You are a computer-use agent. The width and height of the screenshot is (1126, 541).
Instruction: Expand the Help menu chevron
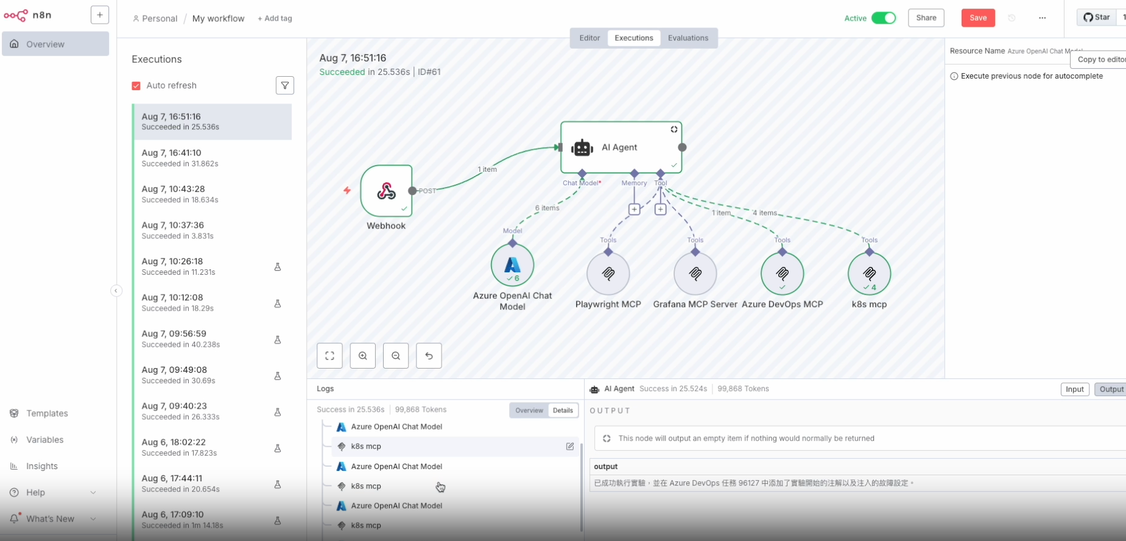[93, 493]
